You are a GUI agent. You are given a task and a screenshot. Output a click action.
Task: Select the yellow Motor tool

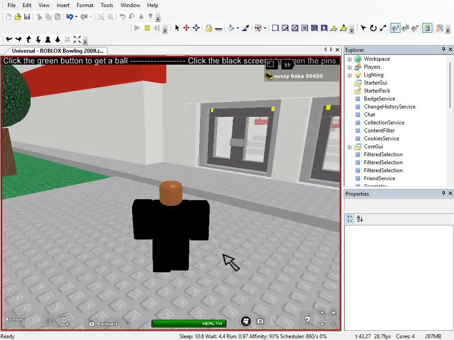pos(344,28)
